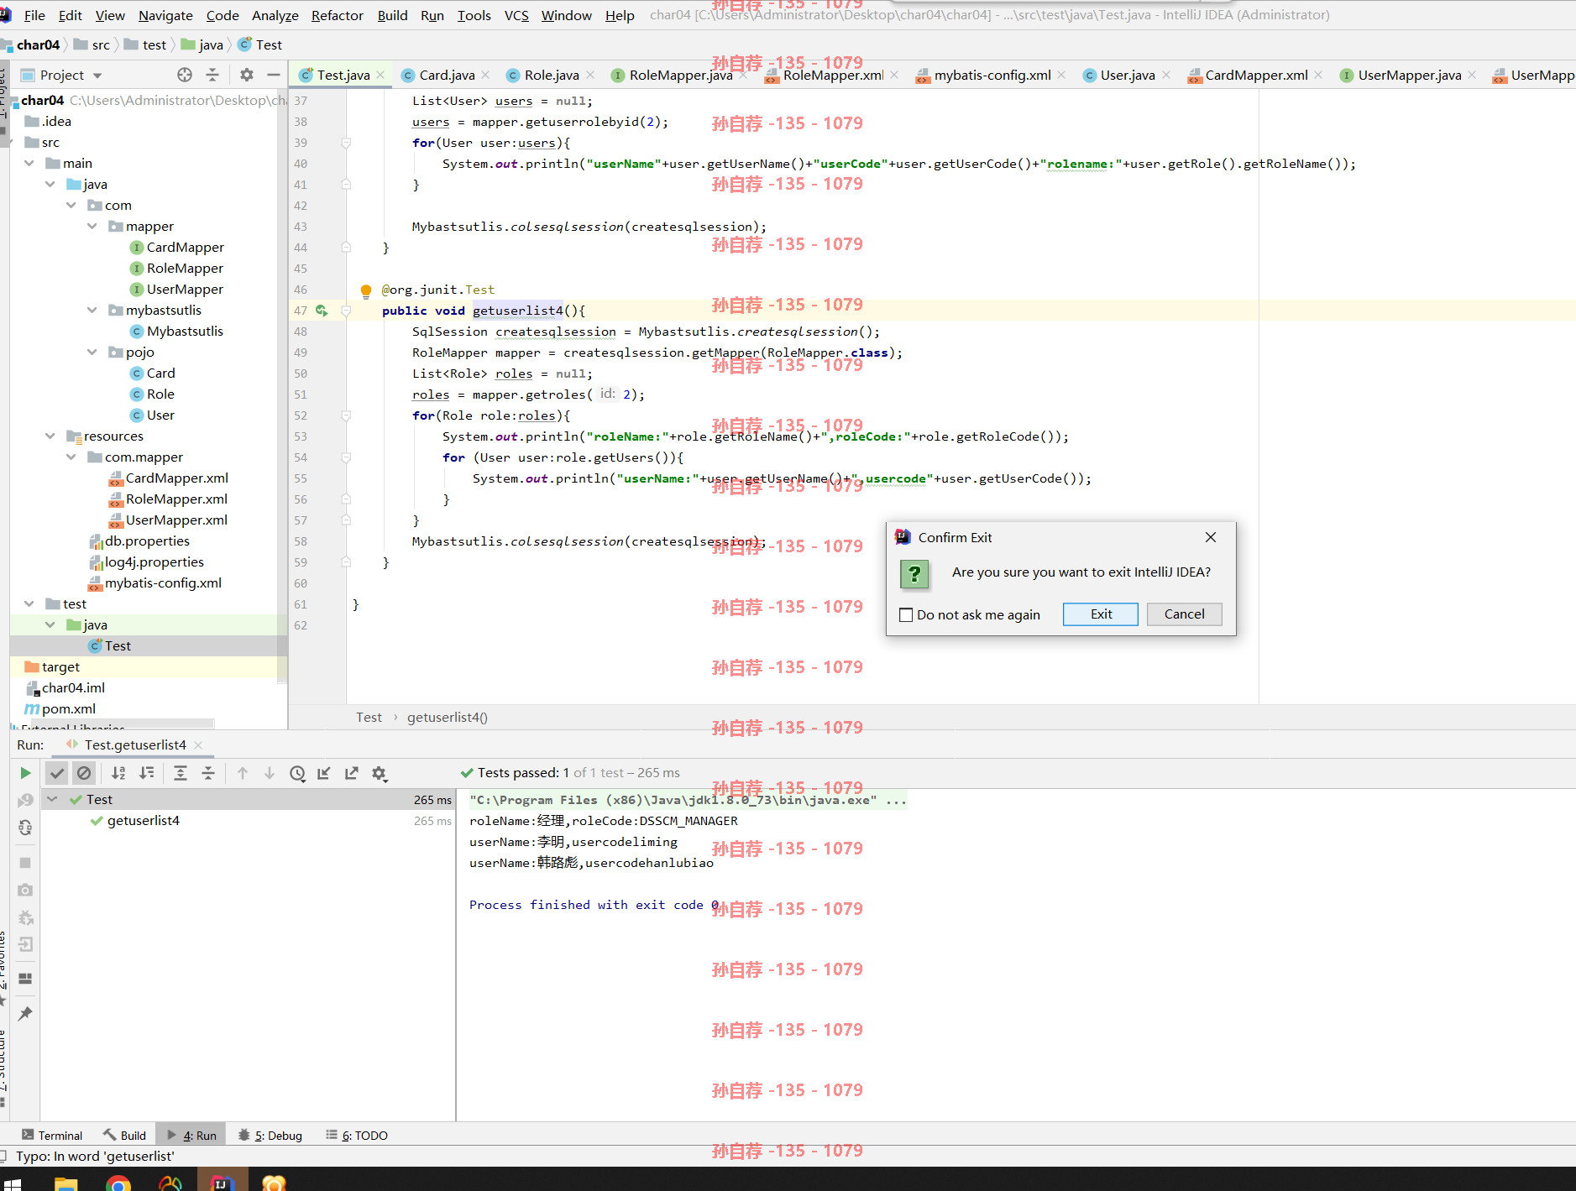Open Project panel settings gear
Image resolution: width=1576 pixels, height=1191 pixels.
click(x=246, y=75)
